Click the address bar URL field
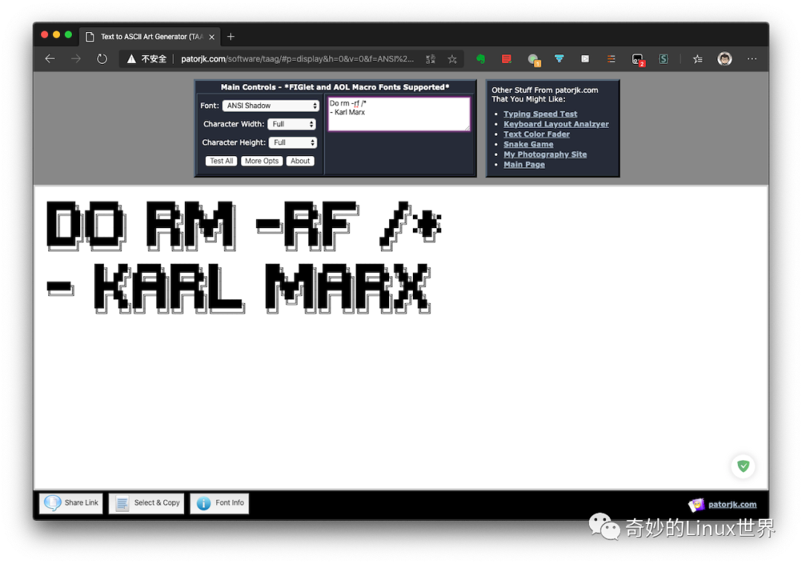The height and width of the screenshot is (564, 802). tap(296, 59)
